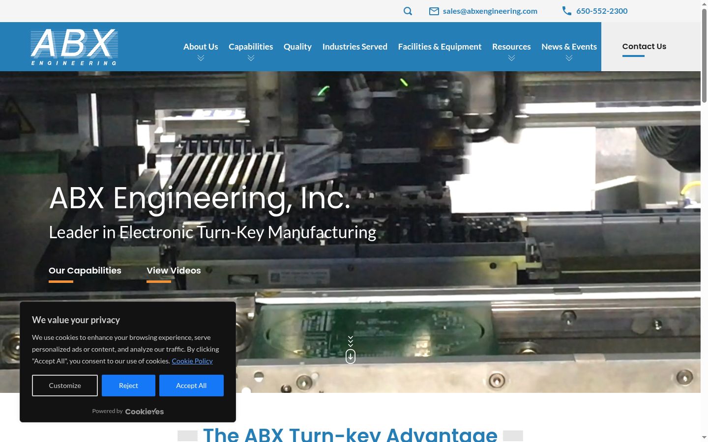
Task: Click the page vertical scrollbar thumb
Action: click(x=704, y=55)
